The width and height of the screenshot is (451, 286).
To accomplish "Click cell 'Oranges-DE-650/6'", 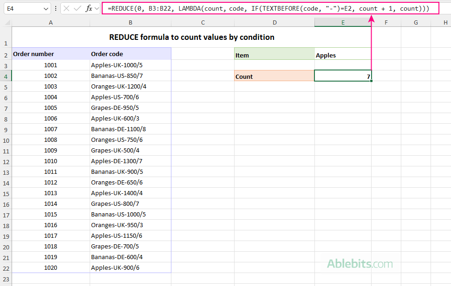I will pyautogui.click(x=131, y=182).
